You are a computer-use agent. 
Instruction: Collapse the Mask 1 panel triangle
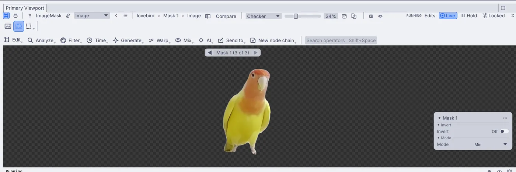coord(439,118)
